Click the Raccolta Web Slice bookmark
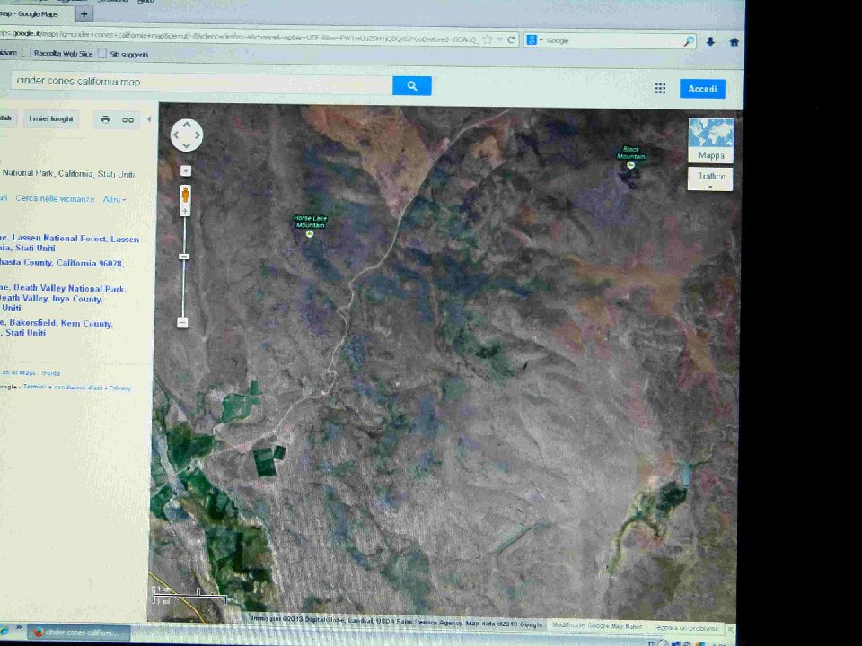This screenshot has width=862, height=646. click(57, 53)
